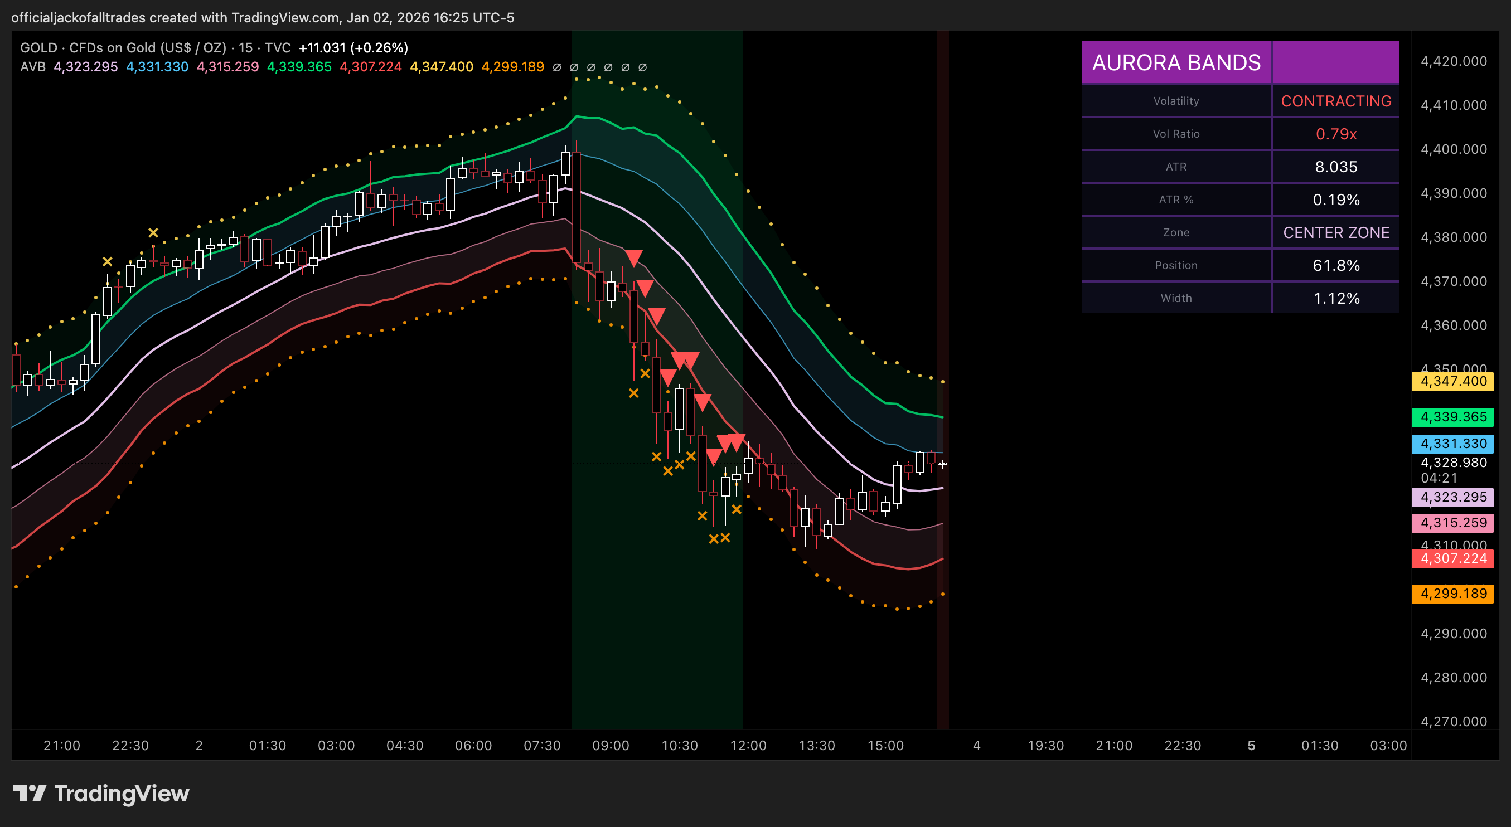Click the 21:00 label at left of time axis

61,745
